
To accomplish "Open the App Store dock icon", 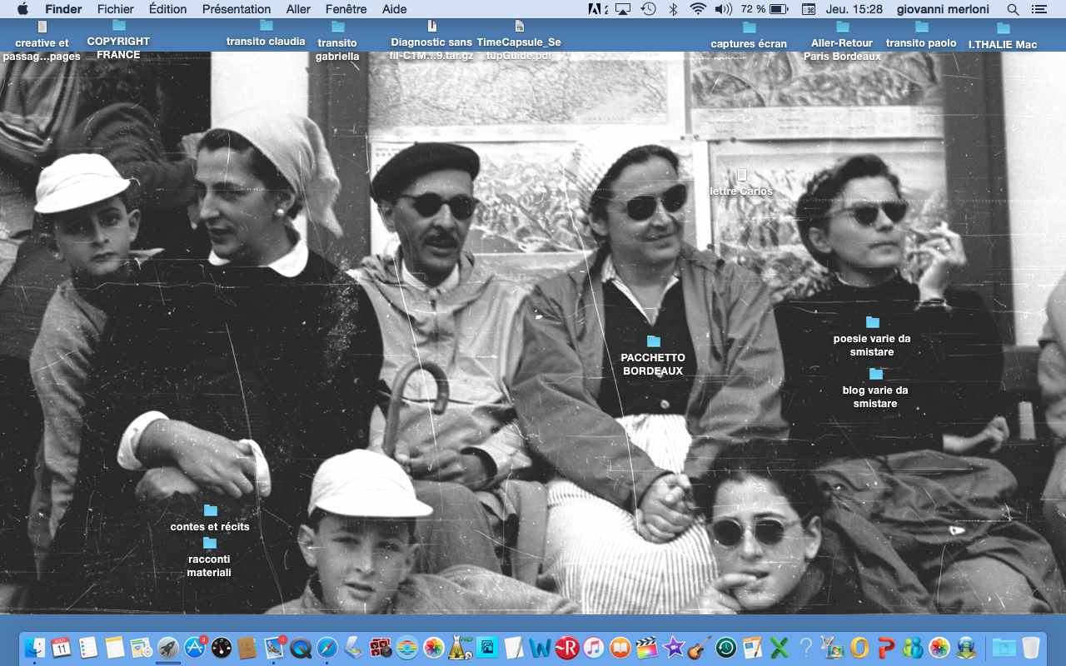I will click(195, 648).
